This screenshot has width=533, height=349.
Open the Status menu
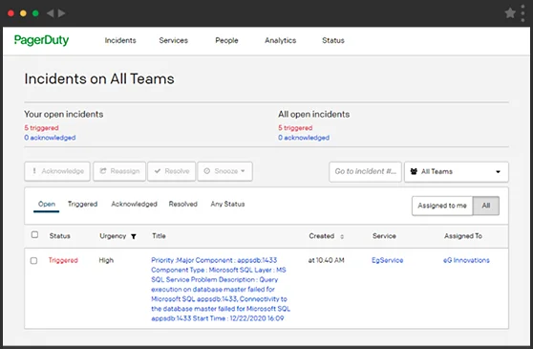pyautogui.click(x=333, y=40)
